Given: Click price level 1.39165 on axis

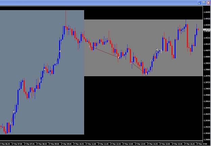Looking at the screenshot, I should pos(207,133).
